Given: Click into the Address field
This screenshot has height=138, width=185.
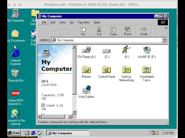Looking at the screenshot, I should (x=107, y=40).
